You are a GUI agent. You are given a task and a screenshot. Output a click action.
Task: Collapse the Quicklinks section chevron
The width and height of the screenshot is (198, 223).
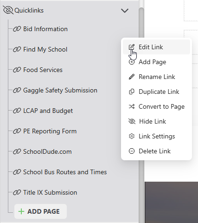[125, 11]
